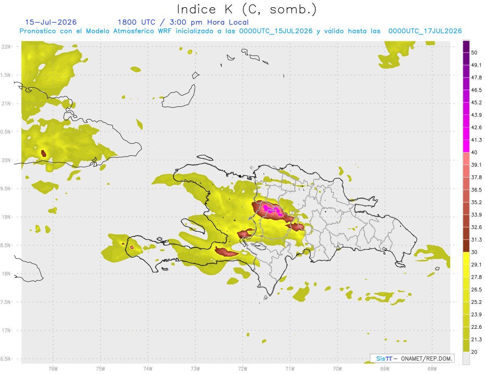Click the "46.5" color bar value
The height and width of the screenshot is (374, 485).
pyautogui.click(x=477, y=90)
